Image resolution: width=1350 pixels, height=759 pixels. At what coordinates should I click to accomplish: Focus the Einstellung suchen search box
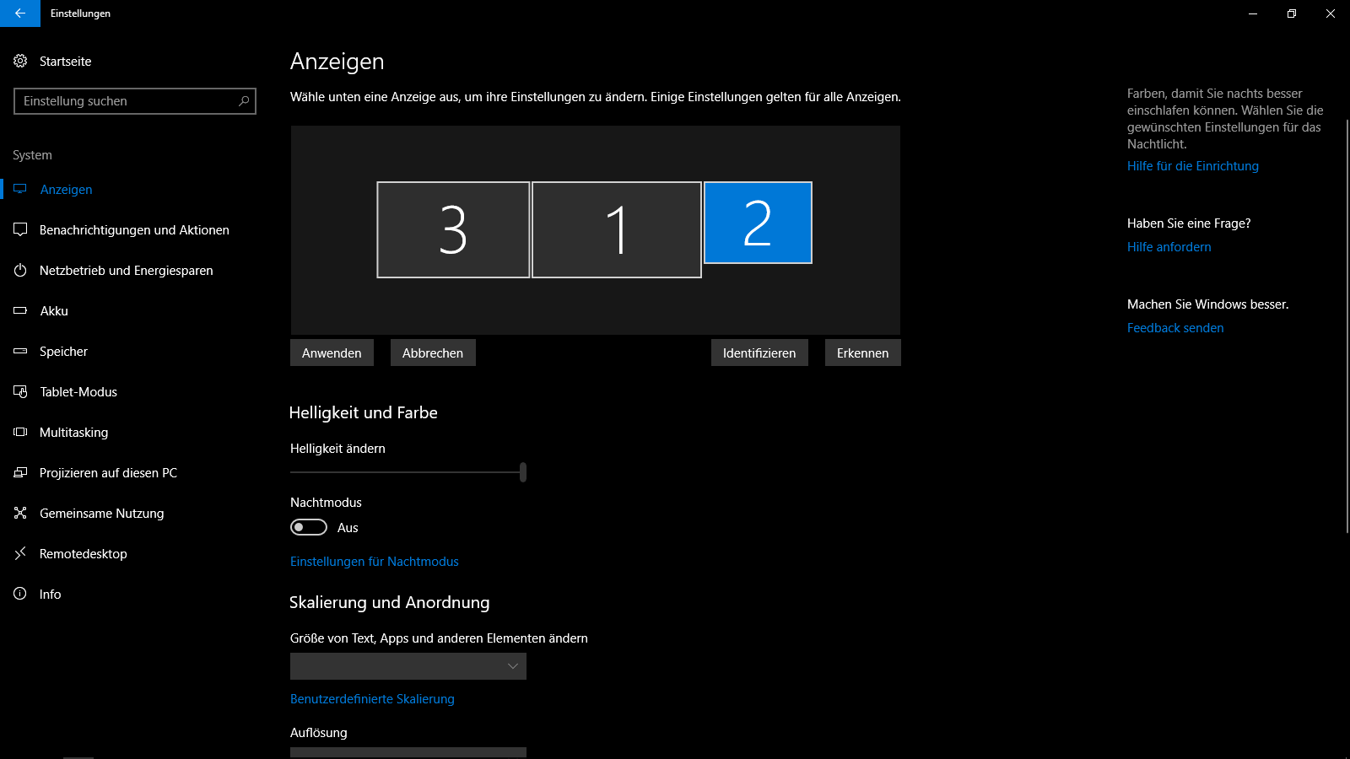(135, 101)
